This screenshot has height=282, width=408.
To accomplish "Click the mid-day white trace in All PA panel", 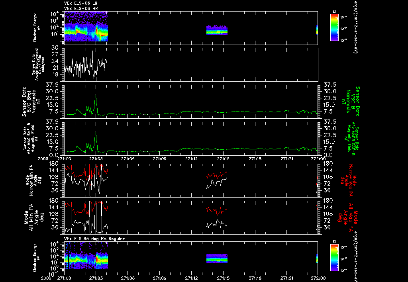I will [x=217, y=224].
